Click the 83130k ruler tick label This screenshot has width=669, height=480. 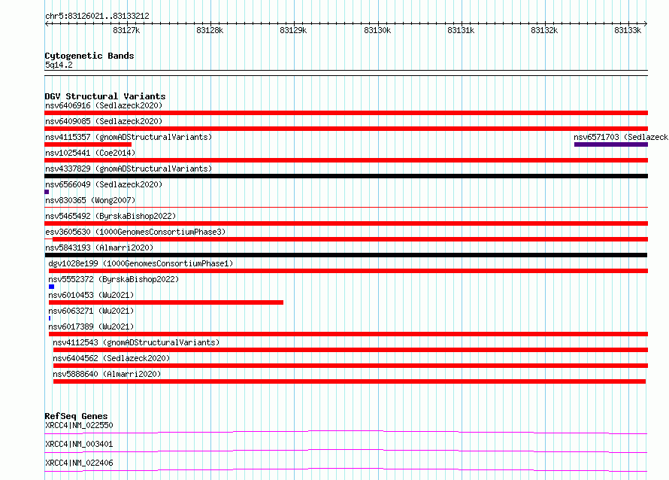tap(377, 30)
